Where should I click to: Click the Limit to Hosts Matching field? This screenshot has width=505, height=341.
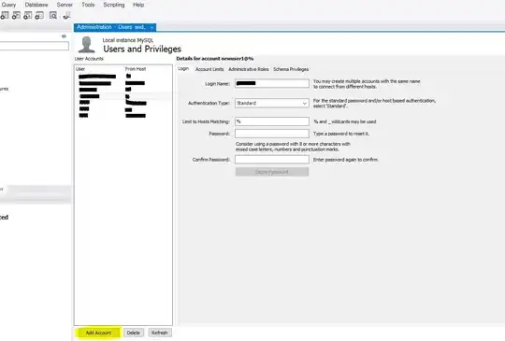pyautogui.click(x=272, y=121)
